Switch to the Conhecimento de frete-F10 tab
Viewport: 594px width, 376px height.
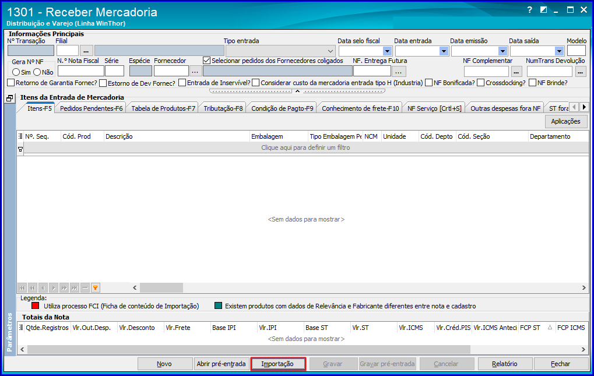coord(360,108)
